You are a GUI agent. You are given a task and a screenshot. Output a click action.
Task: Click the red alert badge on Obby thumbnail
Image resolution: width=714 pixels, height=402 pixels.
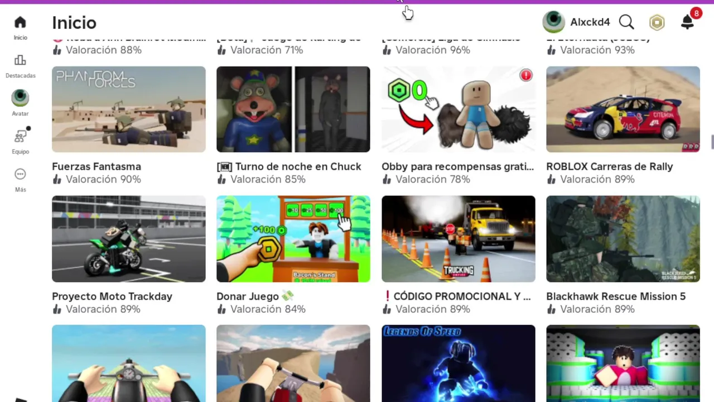pos(525,75)
